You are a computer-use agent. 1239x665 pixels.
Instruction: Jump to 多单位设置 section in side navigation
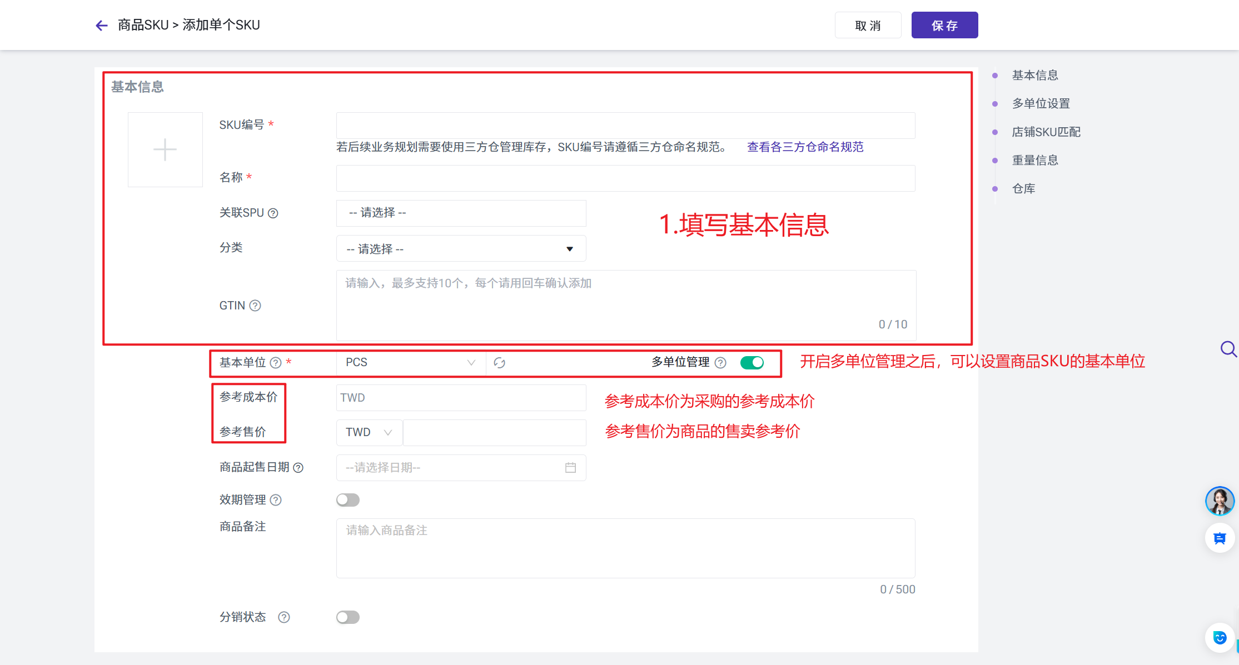[x=1041, y=103]
